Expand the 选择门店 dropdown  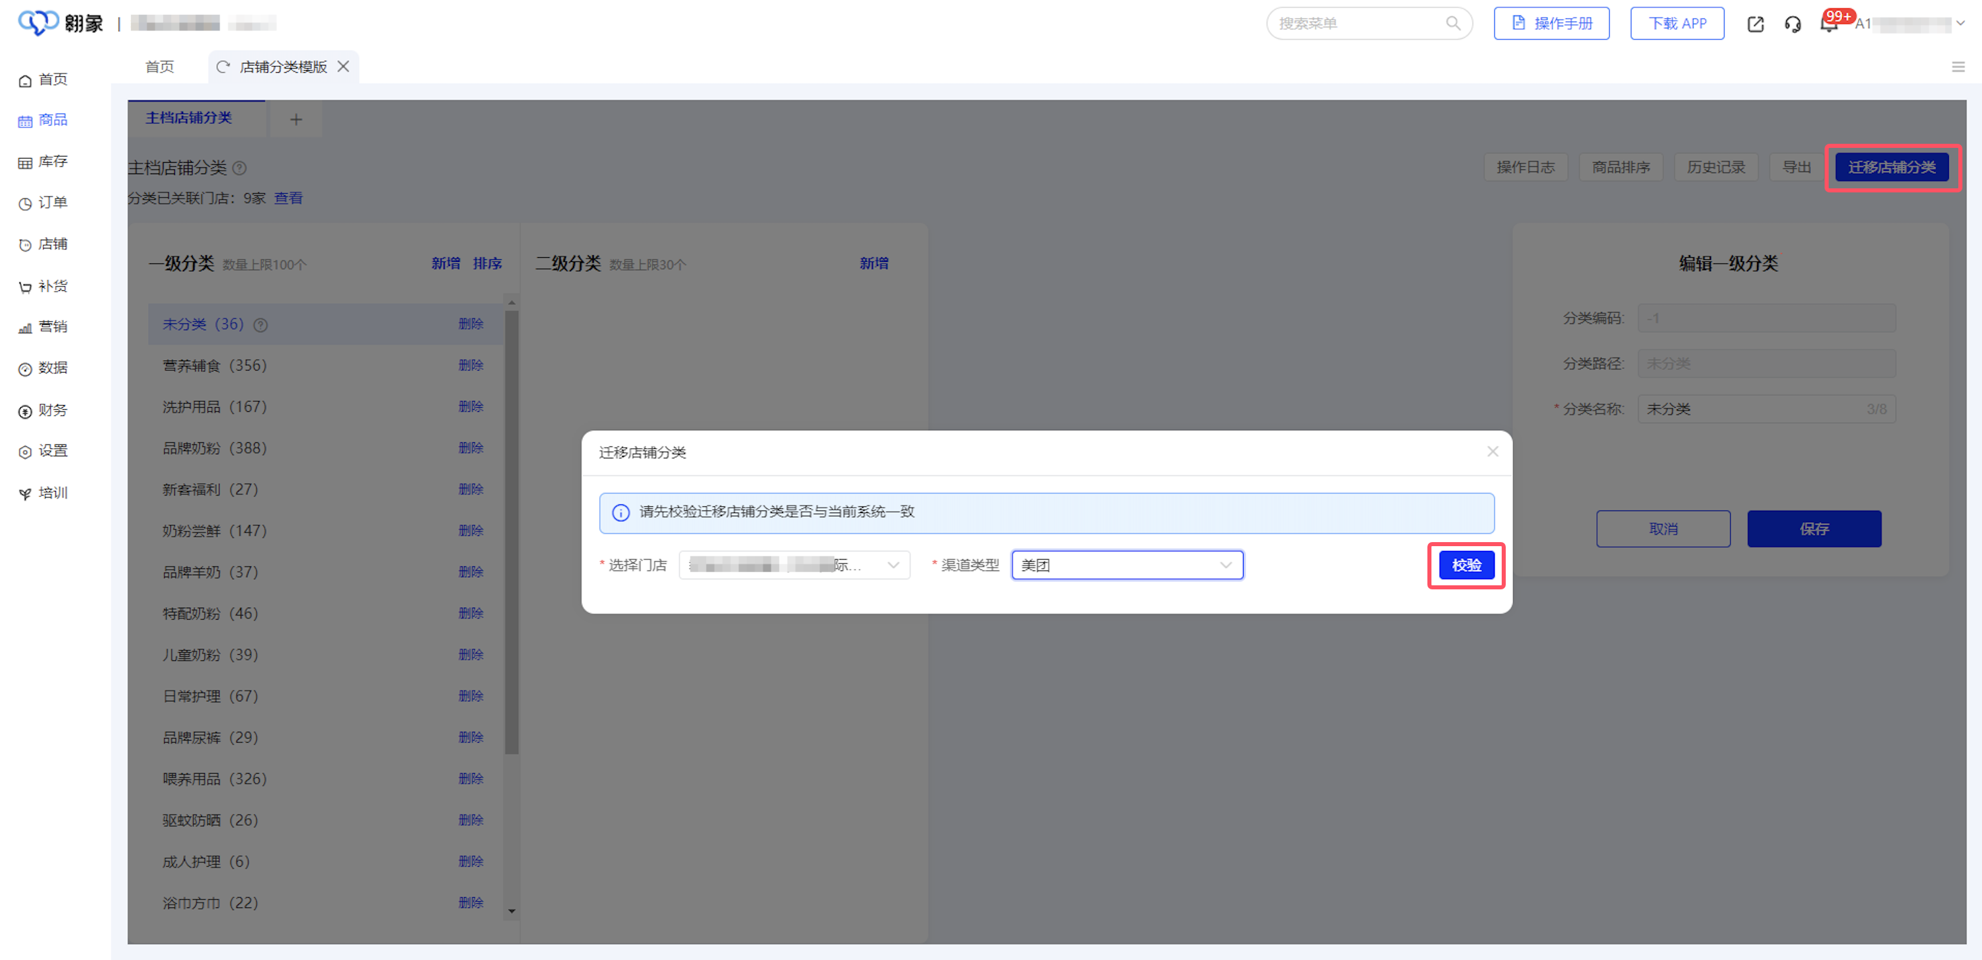(794, 564)
